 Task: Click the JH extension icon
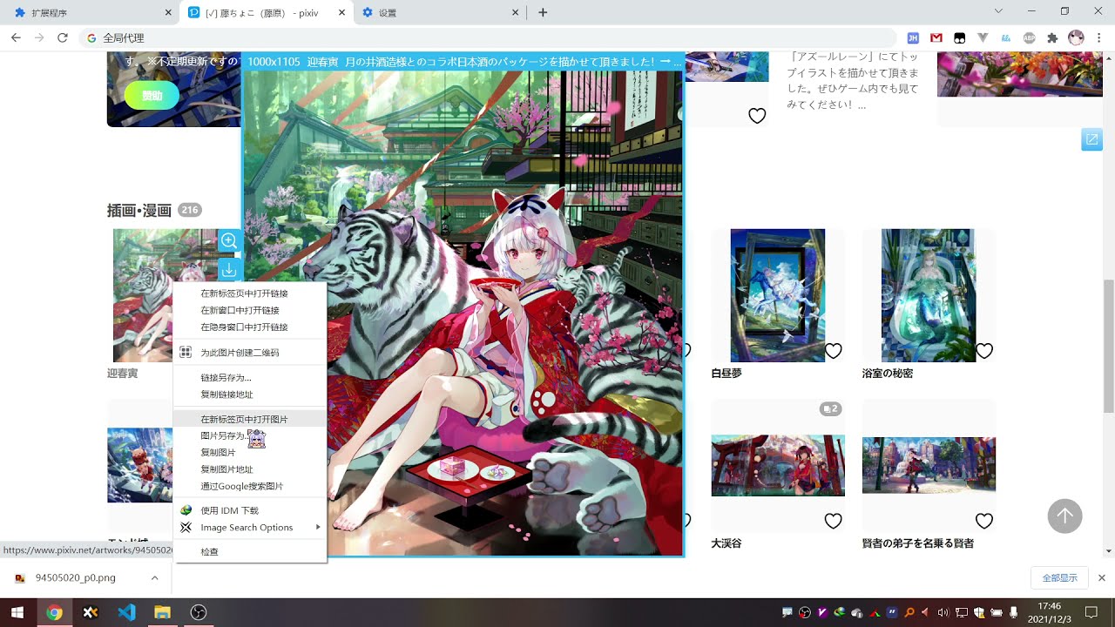pos(913,37)
